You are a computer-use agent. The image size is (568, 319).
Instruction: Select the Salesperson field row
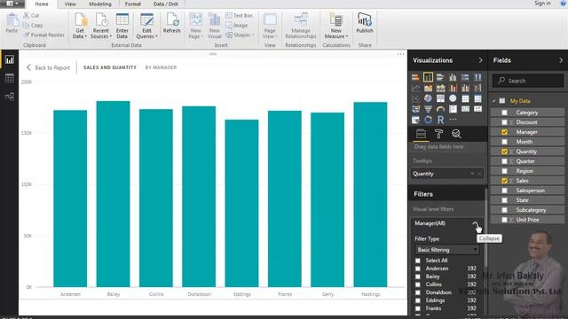click(x=528, y=191)
